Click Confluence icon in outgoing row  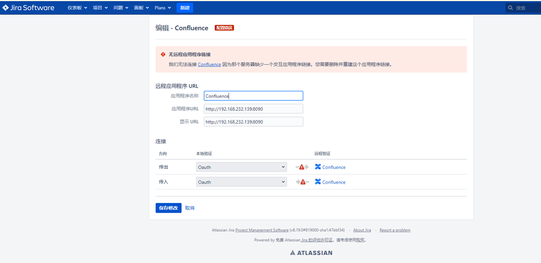click(x=318, y=167)
